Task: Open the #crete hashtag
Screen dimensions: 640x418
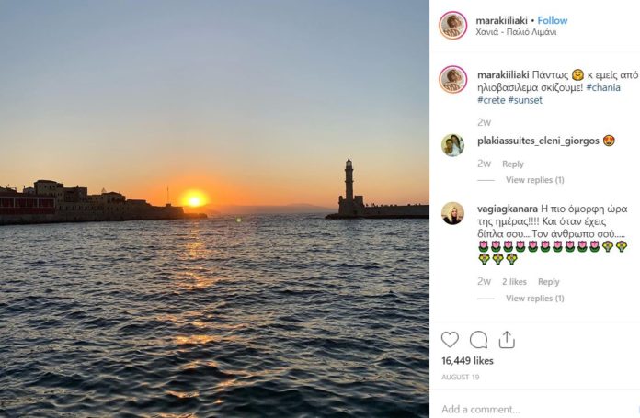Action: tap(491, 100)
